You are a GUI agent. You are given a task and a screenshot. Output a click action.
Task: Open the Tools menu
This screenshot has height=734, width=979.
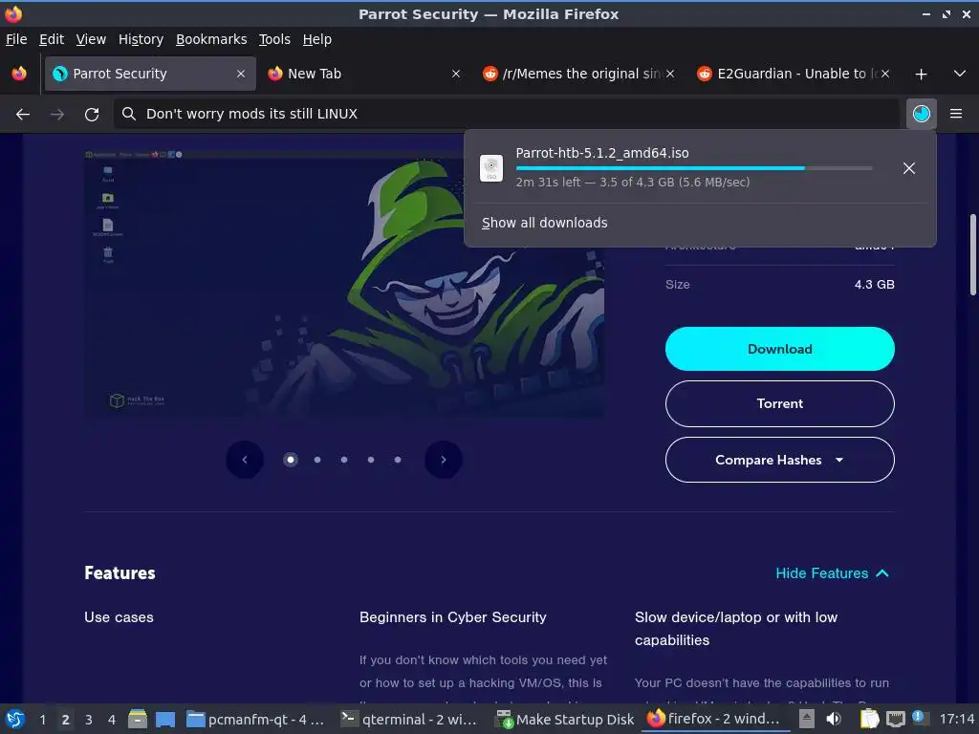pyautogui.click(x=274, y=39)
